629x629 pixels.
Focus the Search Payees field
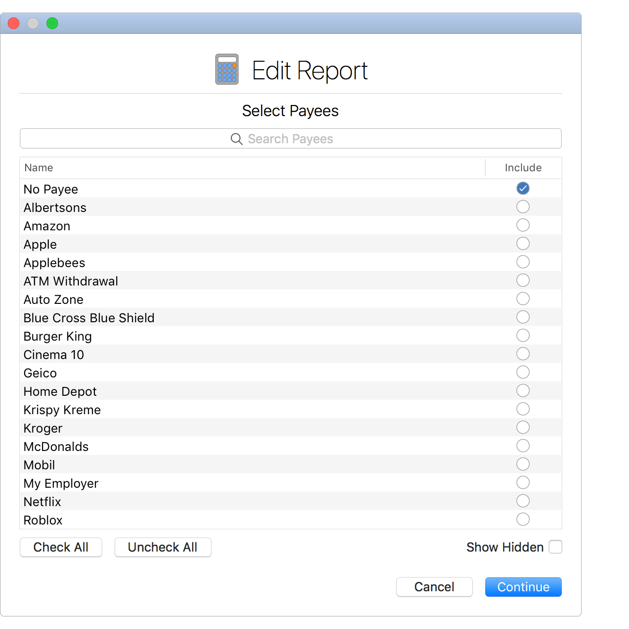click(291, 139)
